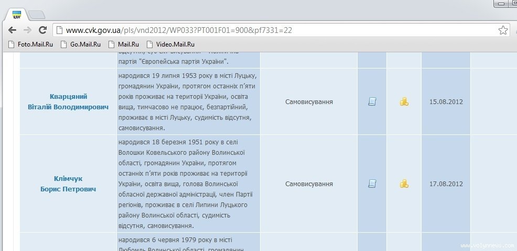This screenshot has height=251, width=517.
Task: Click the browser Back arrow
Action: pyautogui.click(x=12, y=30)
